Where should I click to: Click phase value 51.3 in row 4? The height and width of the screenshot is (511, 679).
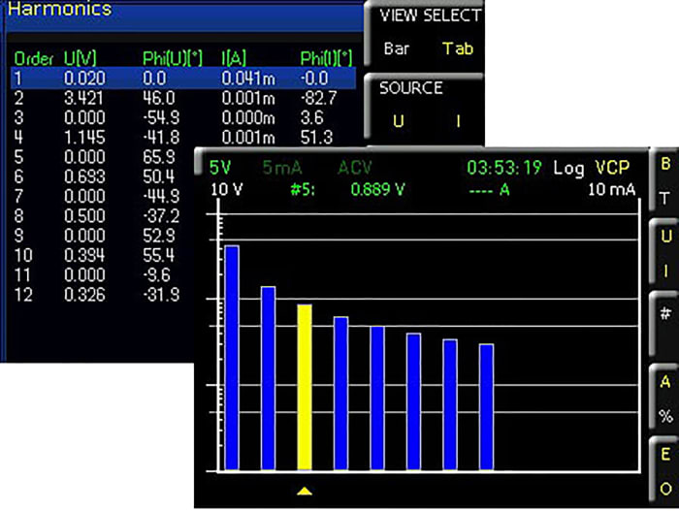[316, 138]
